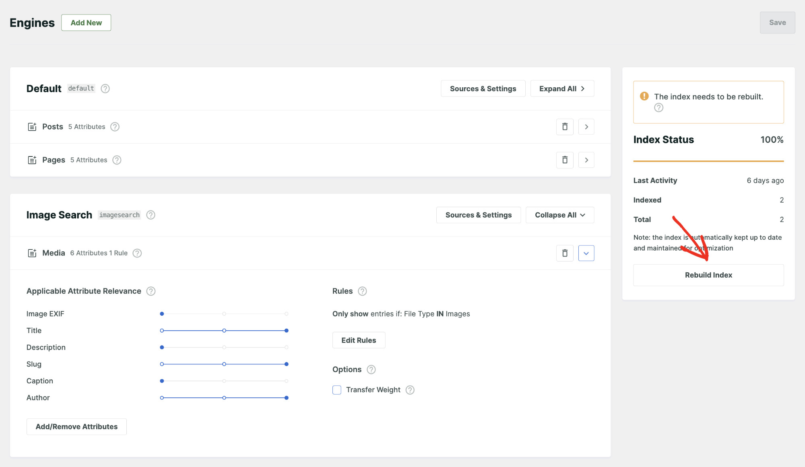Click Add New engine button
Viewport: 805px width, 467px height.
pyautogui.click(x=86, y=22)
